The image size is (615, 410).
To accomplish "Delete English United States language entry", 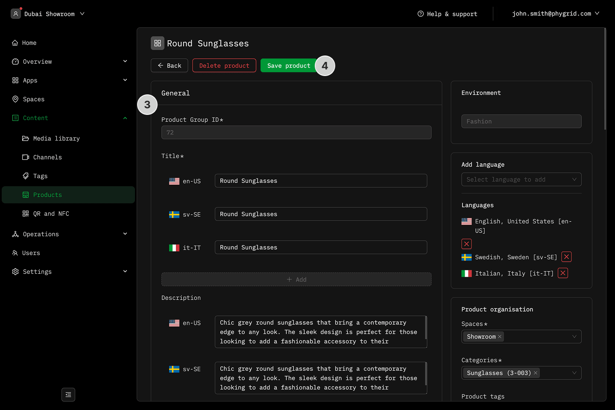I will [466, 244].
